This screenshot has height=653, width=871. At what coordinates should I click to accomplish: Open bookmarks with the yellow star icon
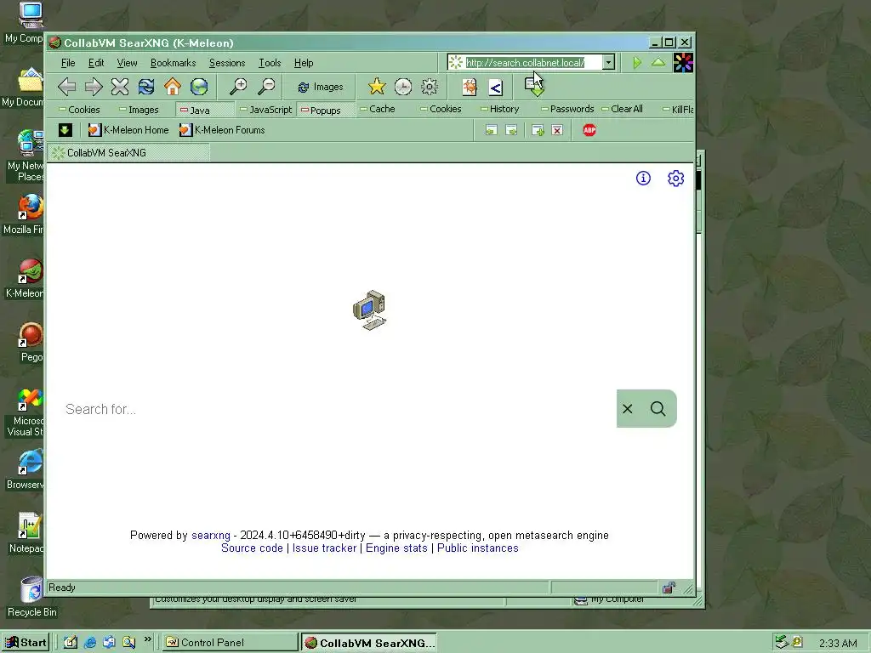[377, 87]
